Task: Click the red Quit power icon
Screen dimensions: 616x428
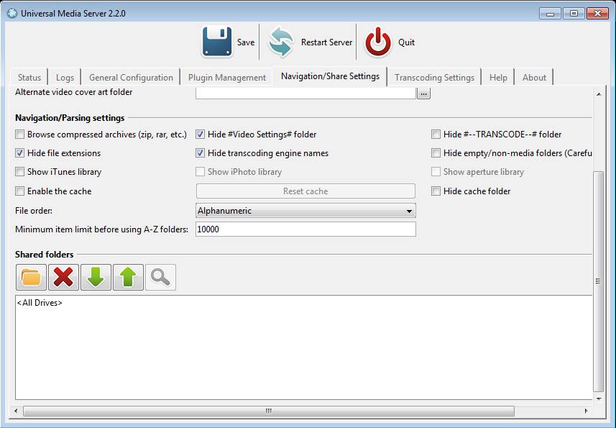Action: 378,42
